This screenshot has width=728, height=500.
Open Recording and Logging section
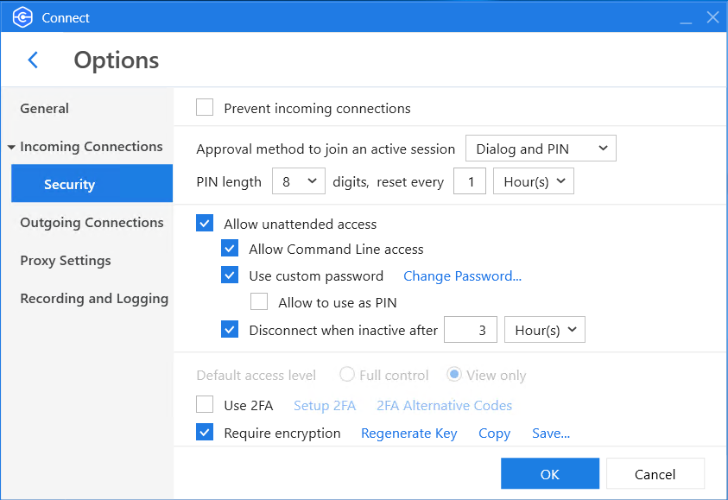pyautogui.click(x=94, y=299)
